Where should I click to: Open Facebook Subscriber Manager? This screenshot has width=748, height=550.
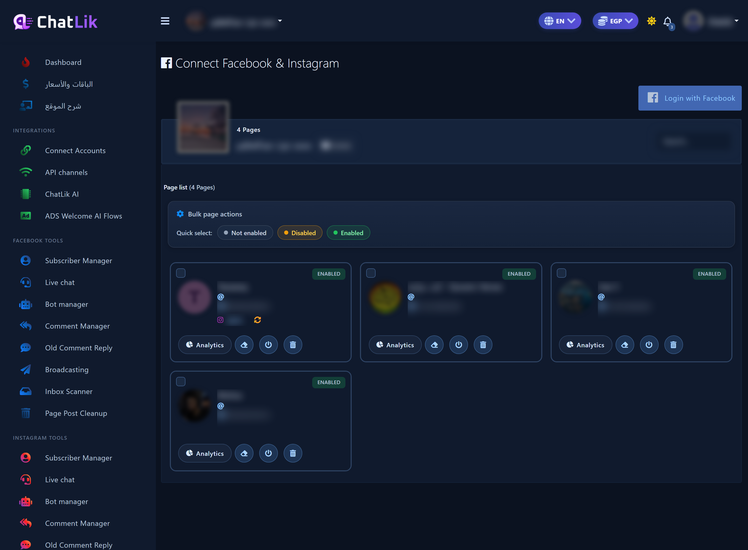click(78, 261)
